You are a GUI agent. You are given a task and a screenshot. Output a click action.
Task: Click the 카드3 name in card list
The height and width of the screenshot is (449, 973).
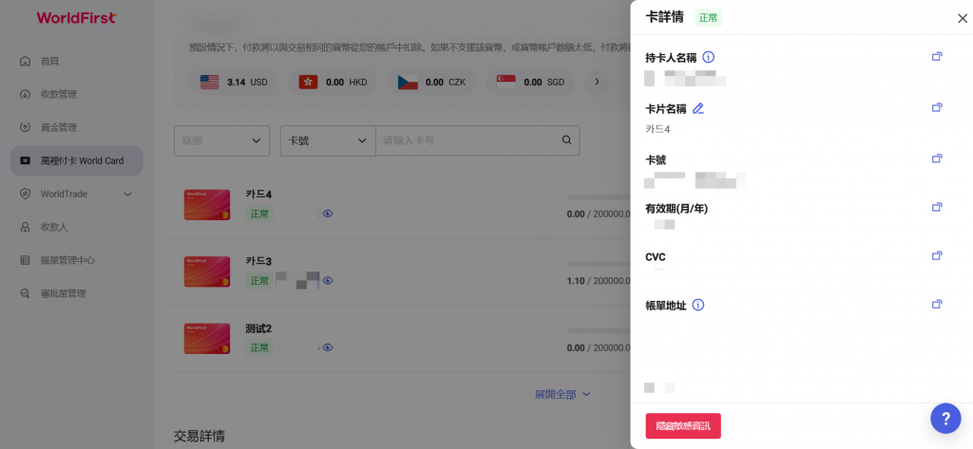[x=258, y=261]
